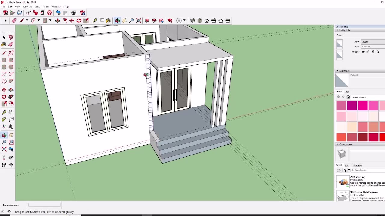Collapse the Materials panel

tap(337, 71)
